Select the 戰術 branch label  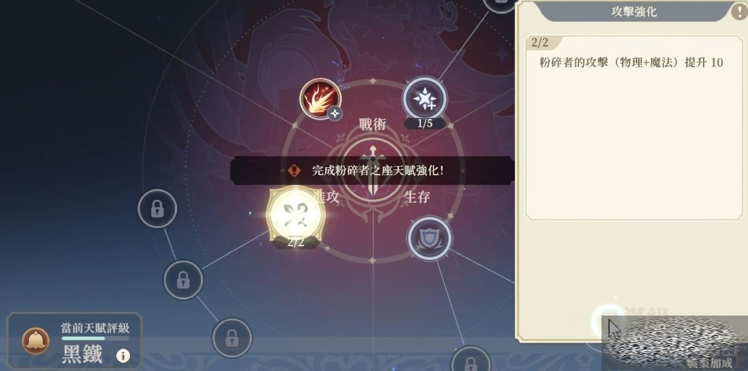[372, 124]
